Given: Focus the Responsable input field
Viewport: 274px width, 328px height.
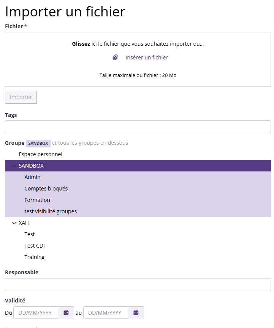Looking at the screenshot, I should (138, 285).
